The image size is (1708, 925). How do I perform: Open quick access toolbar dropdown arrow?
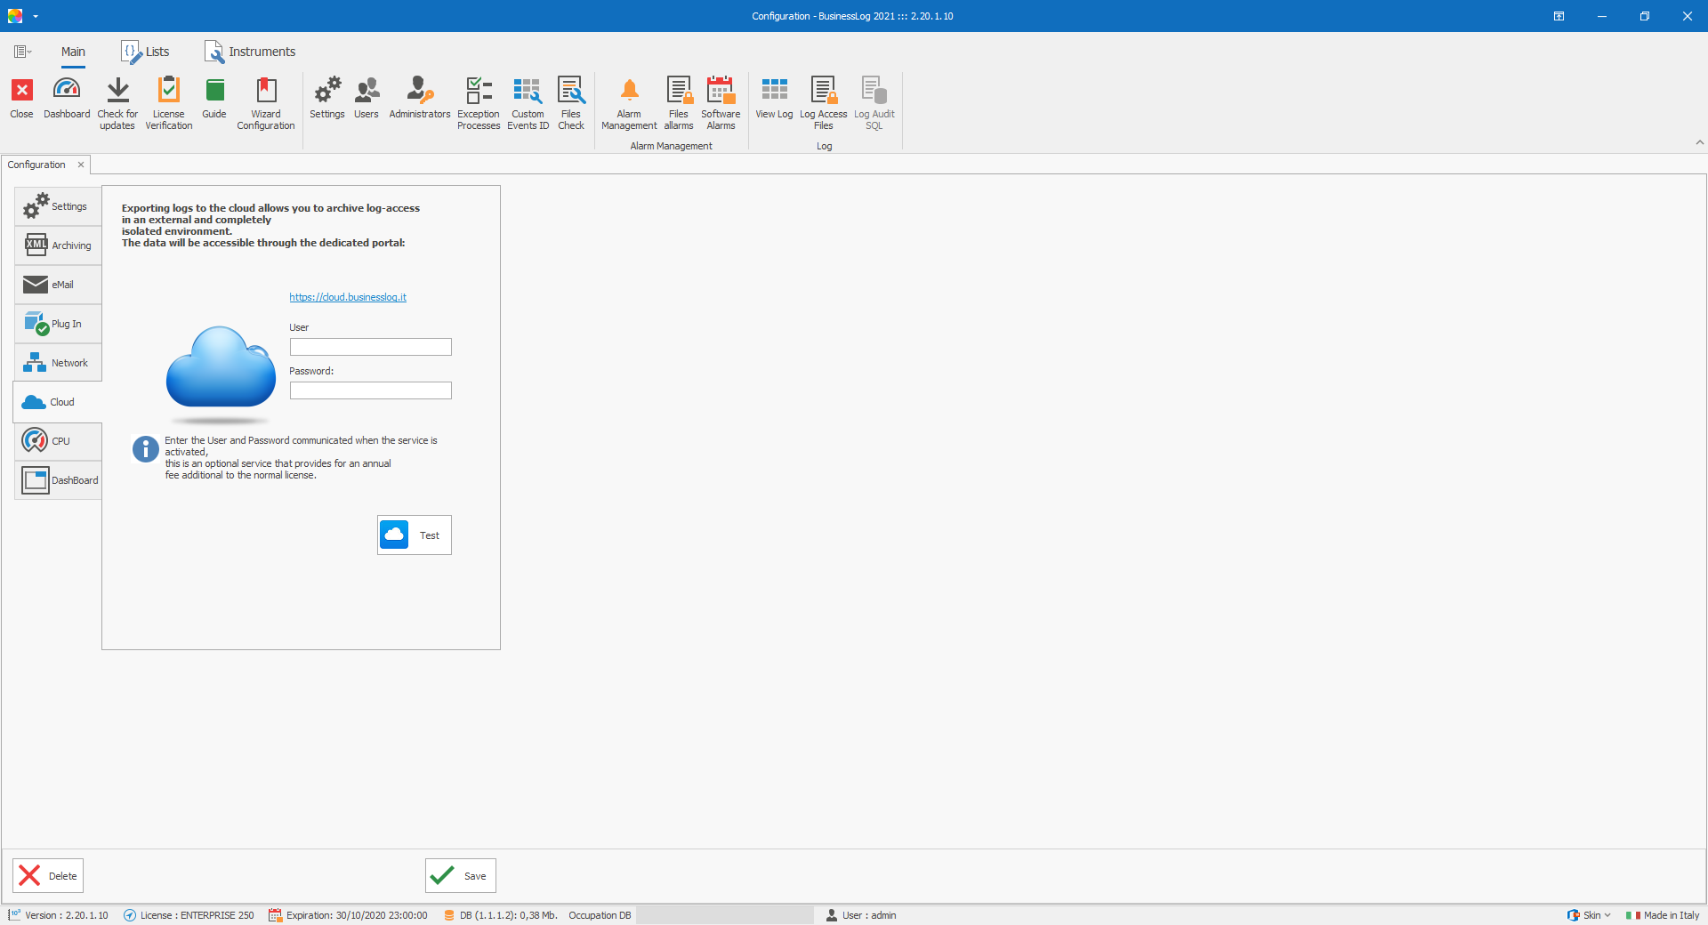click(x=36, y=16)
